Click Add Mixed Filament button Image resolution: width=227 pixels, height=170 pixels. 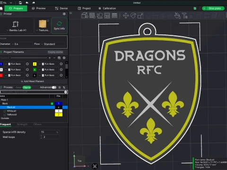(33, 81)
